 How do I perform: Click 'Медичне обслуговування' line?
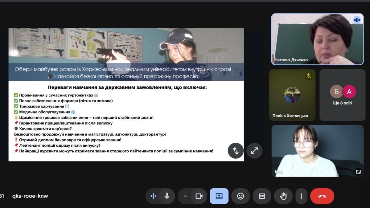(x=45, y=112)
